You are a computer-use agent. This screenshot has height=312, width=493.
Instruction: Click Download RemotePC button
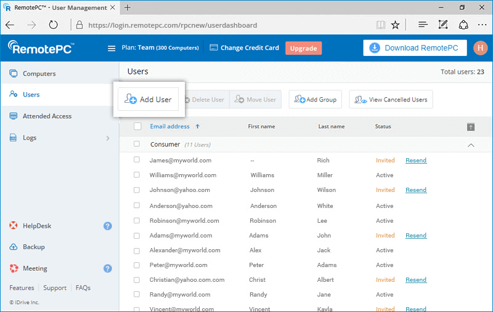point(415,48)
